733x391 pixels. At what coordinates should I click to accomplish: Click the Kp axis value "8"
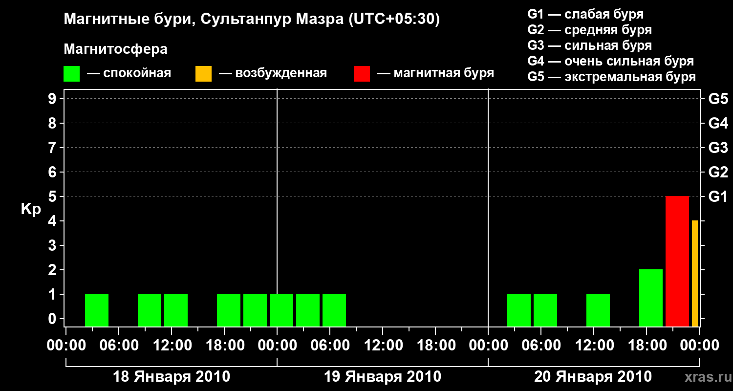click(x=53, y=123)
